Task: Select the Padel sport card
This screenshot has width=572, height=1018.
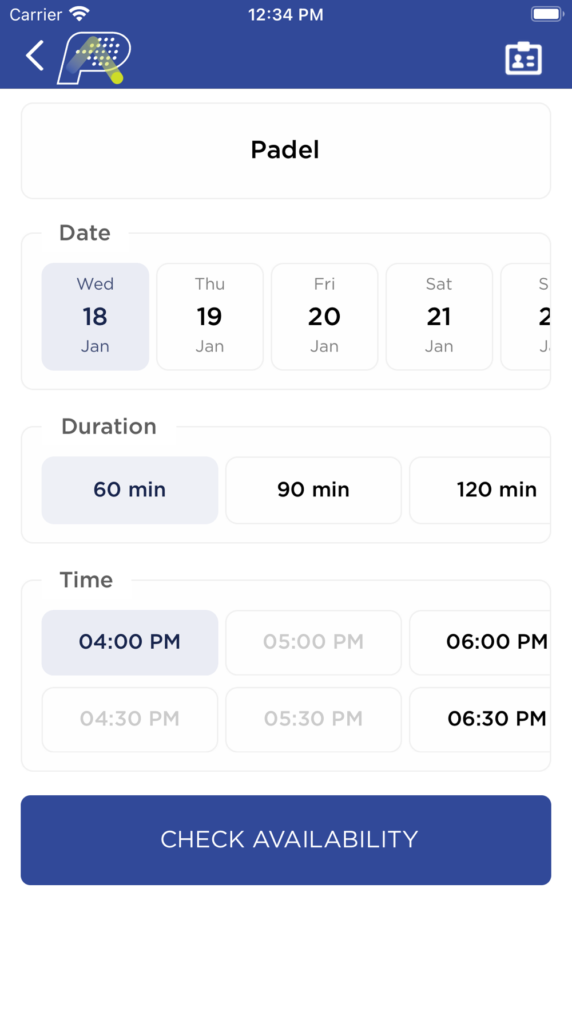Action: 285,151
